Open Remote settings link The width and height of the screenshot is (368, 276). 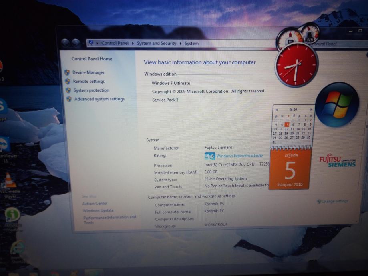tap(89, 81)
